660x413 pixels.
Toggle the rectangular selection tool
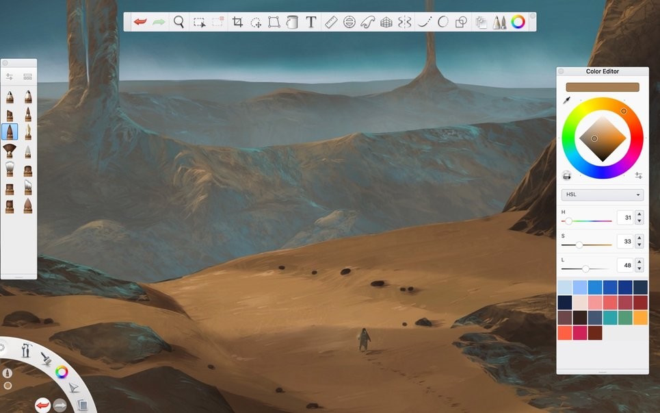(x=199, y=21)
